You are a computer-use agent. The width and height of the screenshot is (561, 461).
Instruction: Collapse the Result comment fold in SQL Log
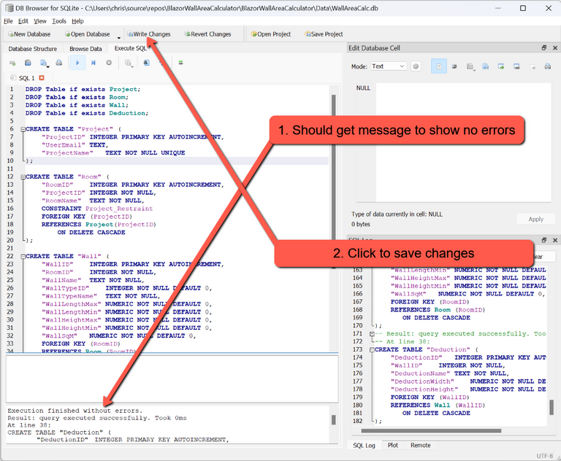pos(372,334)
